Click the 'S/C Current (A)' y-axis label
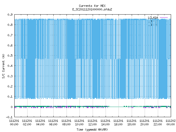Image resolution: width=176 pixels, height=132 pixels. click(x=3, y=66)
